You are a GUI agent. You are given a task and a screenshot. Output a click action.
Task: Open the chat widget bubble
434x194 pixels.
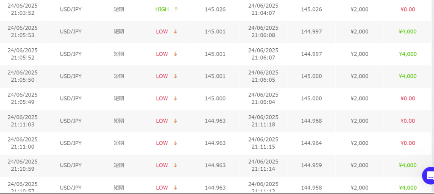(429, 175)
